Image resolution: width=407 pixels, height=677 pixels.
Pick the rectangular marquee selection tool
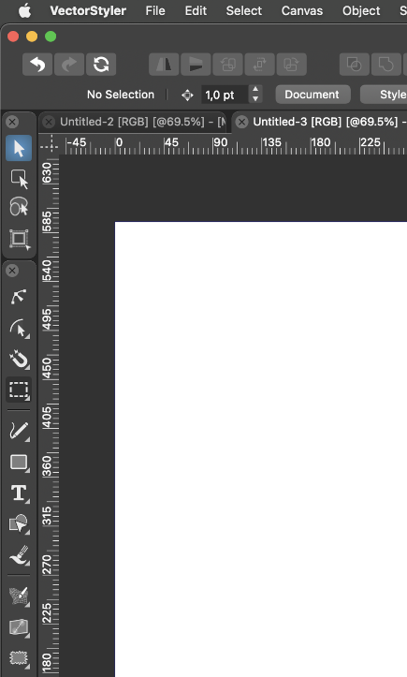[x=19, y=390]
